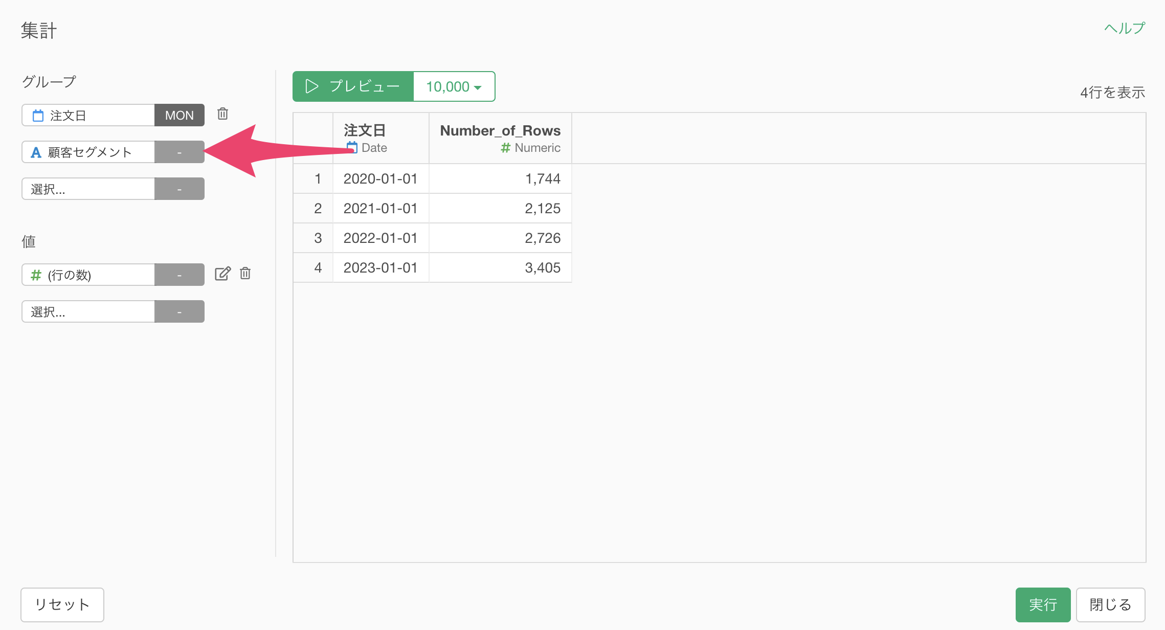The image size is (1165, 630).
Task: Select the 2021-01-01 date cell
Action: (x=380, y=208)
